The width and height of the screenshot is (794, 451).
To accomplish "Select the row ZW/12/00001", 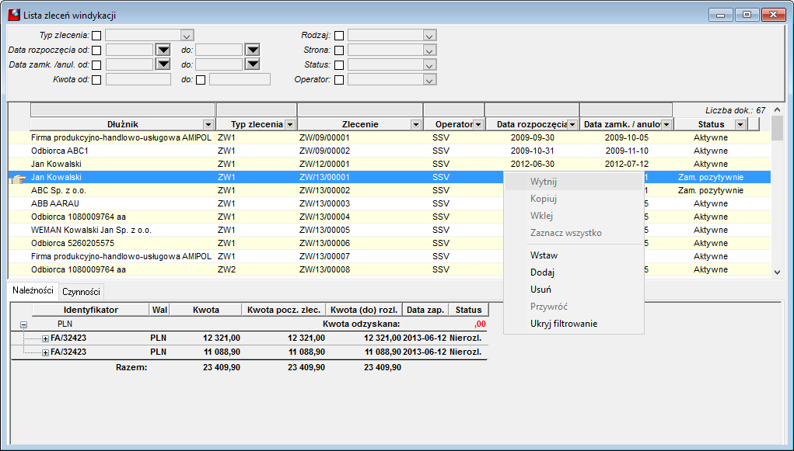I will click(x=390, y=164).
